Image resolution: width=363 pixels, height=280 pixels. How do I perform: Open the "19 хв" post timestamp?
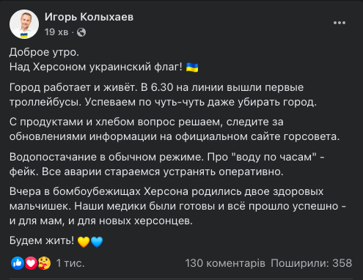coord(56,32)
